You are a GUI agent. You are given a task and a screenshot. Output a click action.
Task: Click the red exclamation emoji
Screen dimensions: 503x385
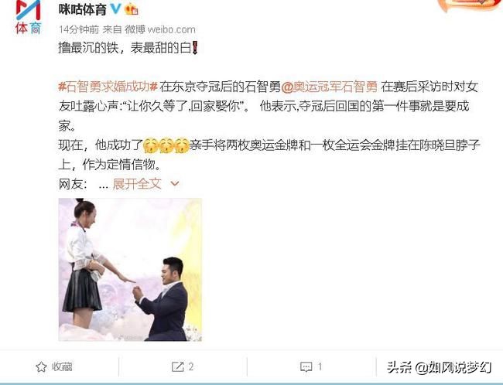pos(195,49)
